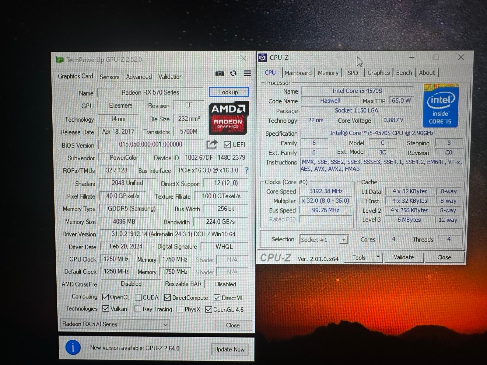Switch to the Validation tab in GPU-Z
Image resolution: width=487 pixels, height=365 pixels.
pyautogui.click(x=170, y=77)
